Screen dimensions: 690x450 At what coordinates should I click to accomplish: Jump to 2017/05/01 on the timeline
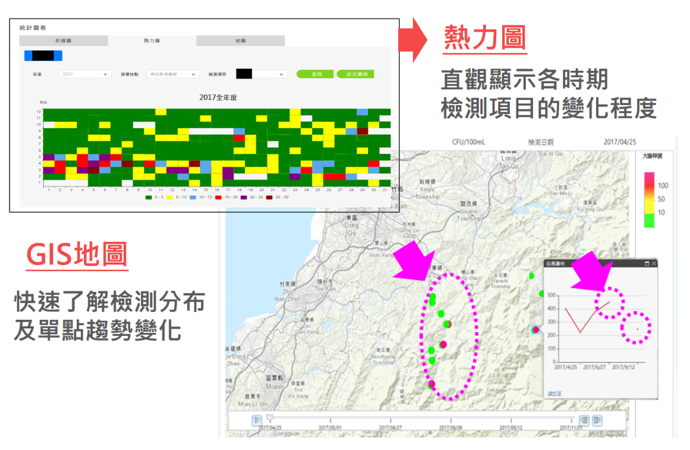pyautogui.click(x=330, y=427)
